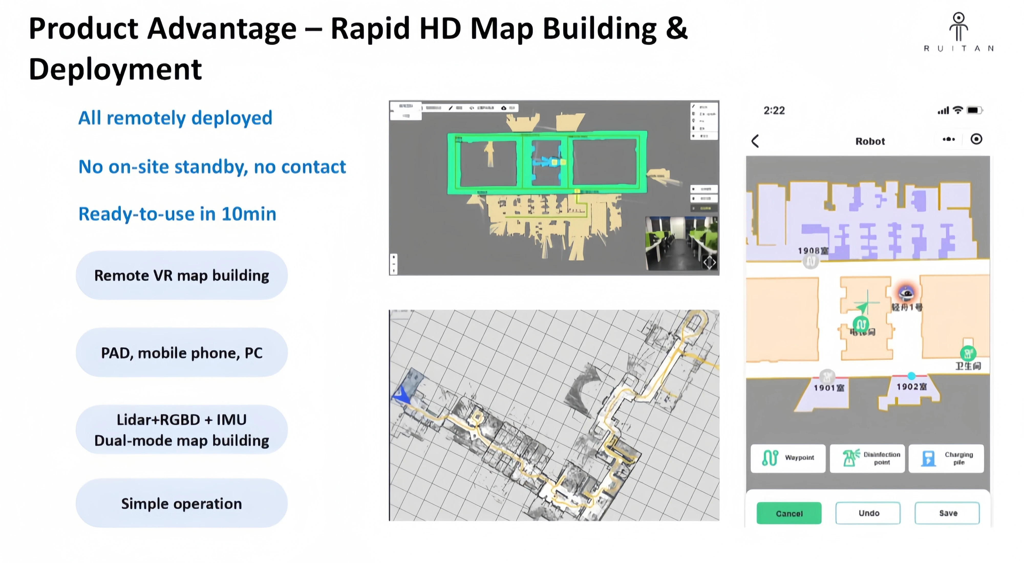Image resolution: width=1024 pixels, height=563 pixels.
Task: Tap the grey waypoint marker near room 1908
Action: point(811,262)
